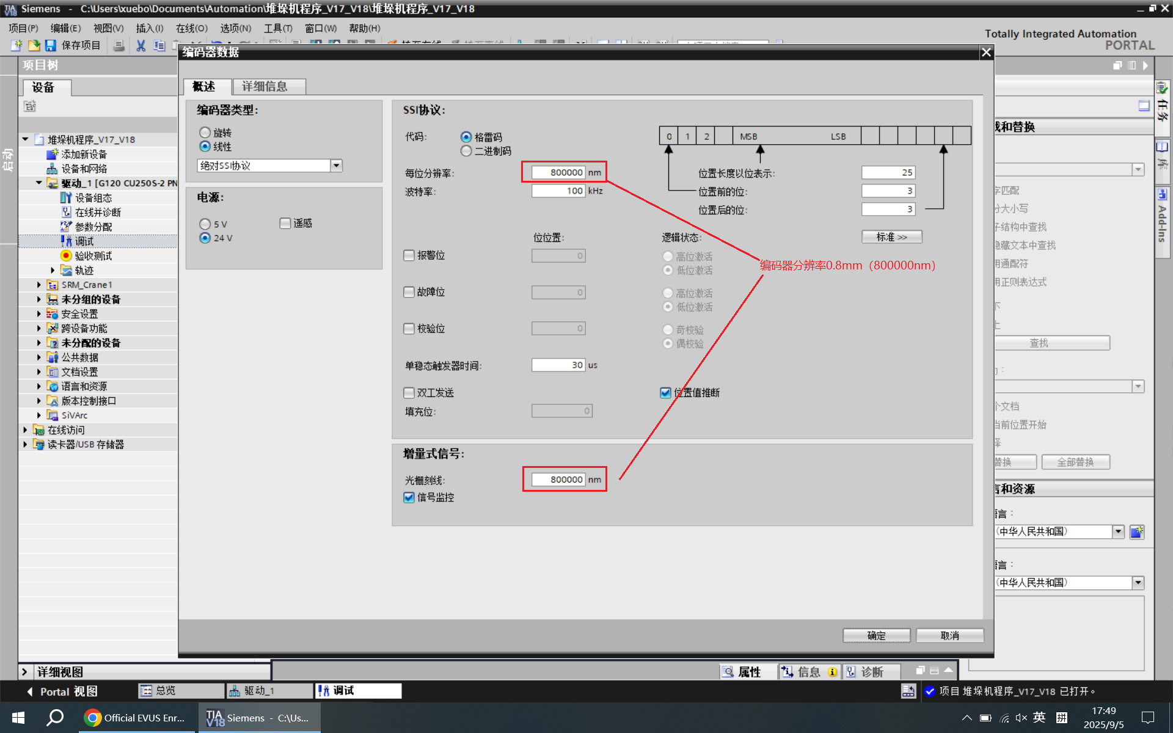Screen dimensions: 1173x733
Task: Click the 确定 confirm button
Action: (x=876, y=635)
